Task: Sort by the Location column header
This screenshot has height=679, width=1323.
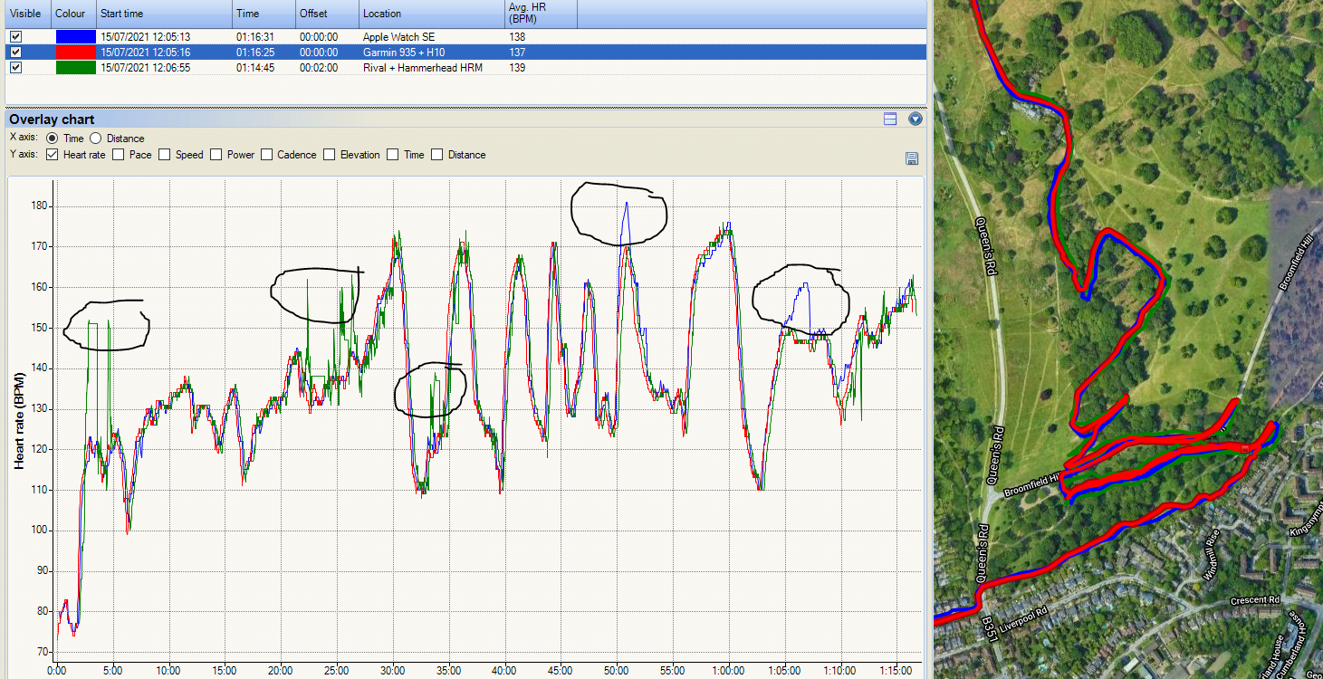Action: click(431, 14)
